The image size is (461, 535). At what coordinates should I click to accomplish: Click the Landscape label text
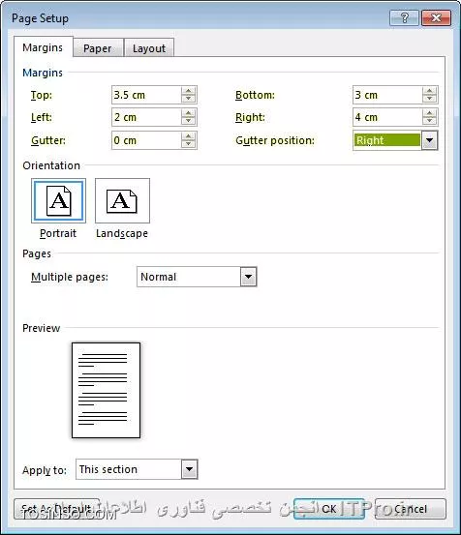[x=122, y=233]
